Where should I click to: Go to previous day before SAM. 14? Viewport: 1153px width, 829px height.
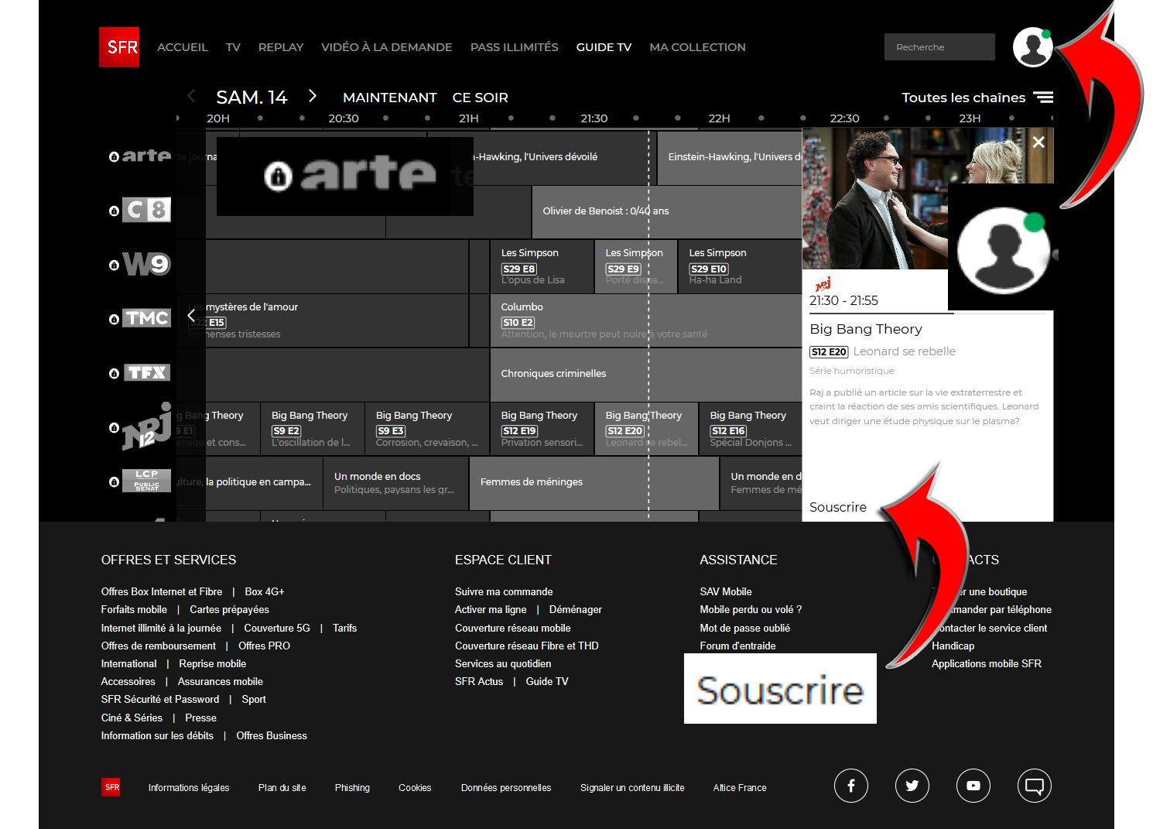(191, 96)
